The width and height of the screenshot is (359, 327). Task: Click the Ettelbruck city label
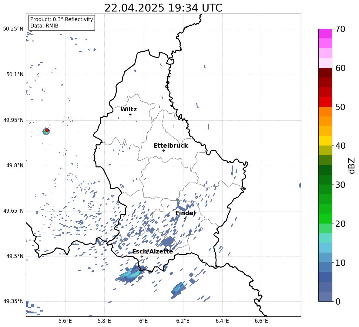[171, 146]
